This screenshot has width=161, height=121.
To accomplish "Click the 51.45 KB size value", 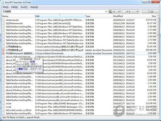I will point(151,47).
